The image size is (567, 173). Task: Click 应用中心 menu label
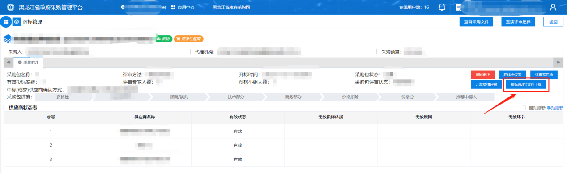tap(186, 8)
